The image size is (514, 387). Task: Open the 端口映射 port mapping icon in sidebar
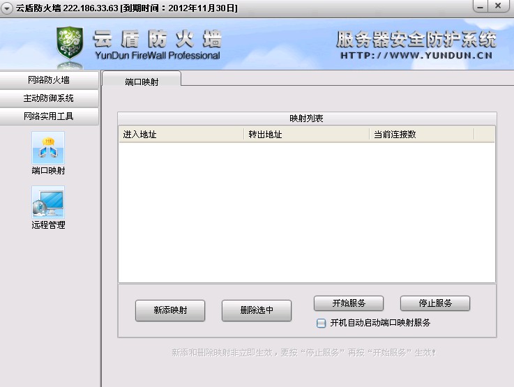pos(48,148)
